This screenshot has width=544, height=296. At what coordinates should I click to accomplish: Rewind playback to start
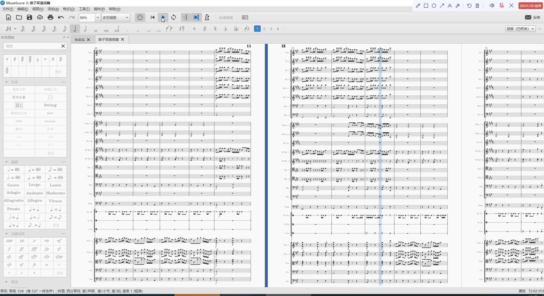click(152, 18)
